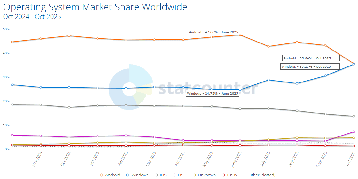Click the OS X data point at Oct 2025
The height and width of the screenshot is (179, 358).
[354, 132]
